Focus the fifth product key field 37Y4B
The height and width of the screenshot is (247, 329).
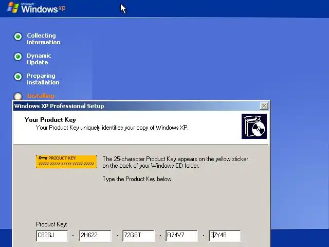225,236
